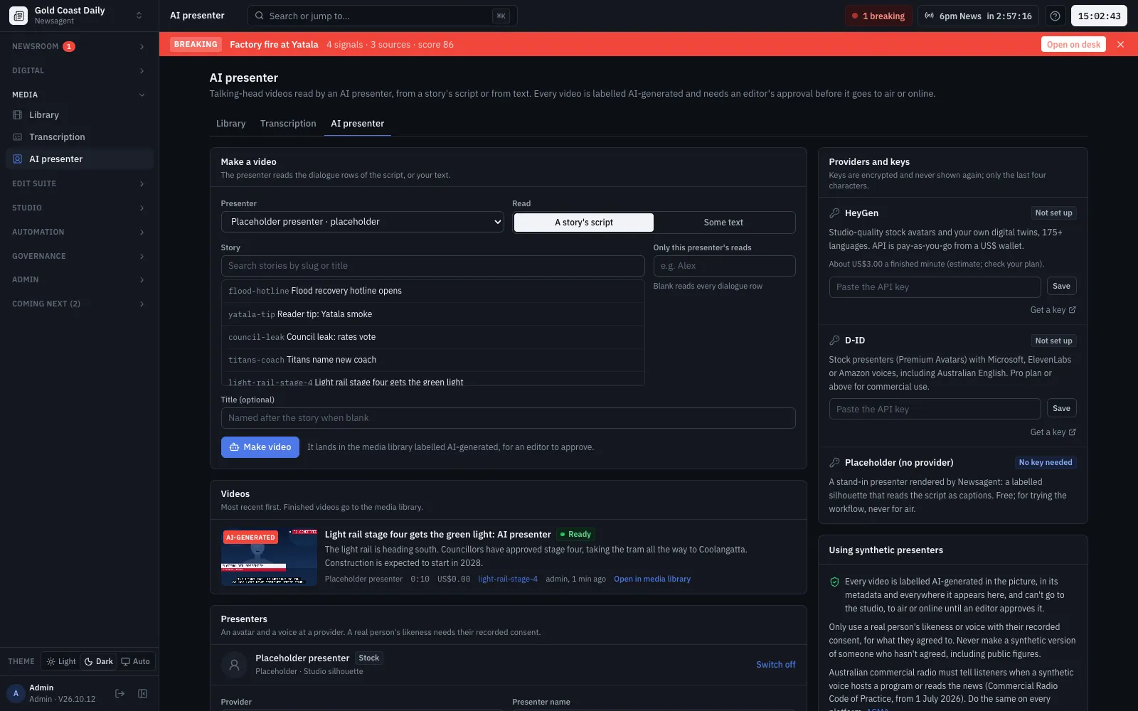Save the HeyGen API key

click(x=1061, y=286)
